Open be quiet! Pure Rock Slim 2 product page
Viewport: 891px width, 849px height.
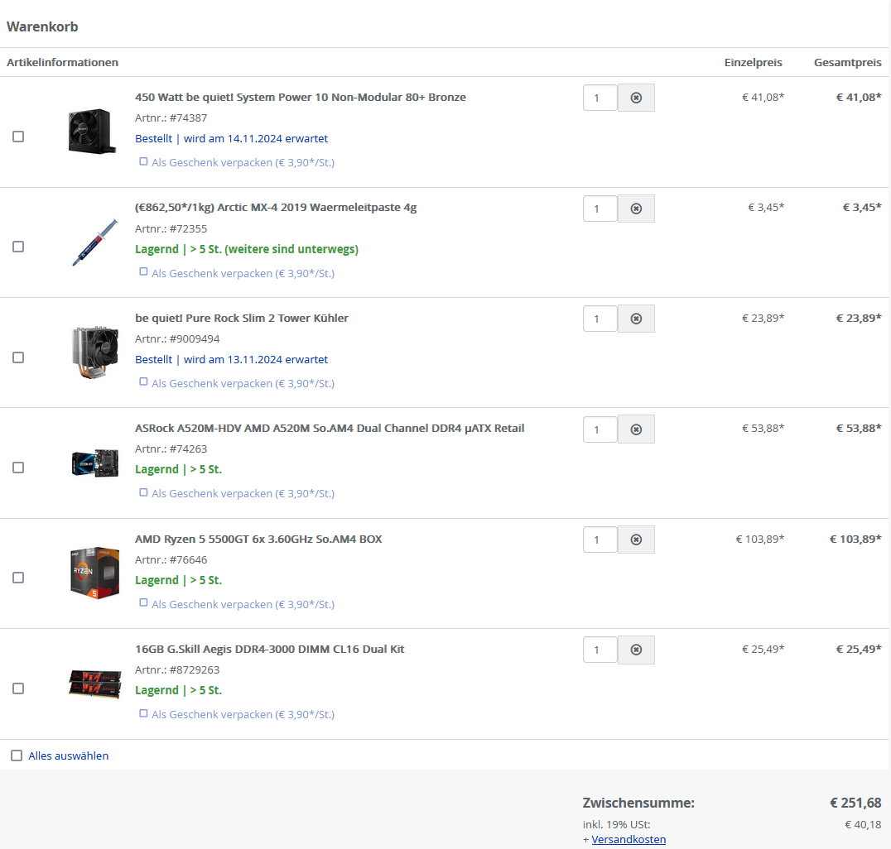point(242,318)
